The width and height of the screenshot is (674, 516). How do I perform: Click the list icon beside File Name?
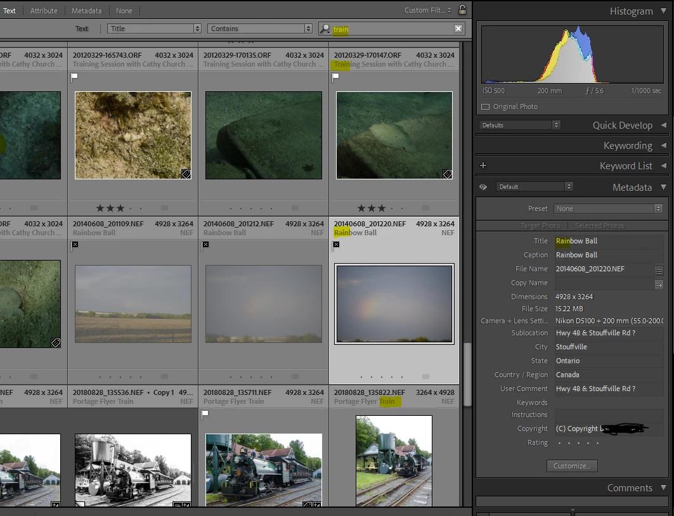pos(659,270)
